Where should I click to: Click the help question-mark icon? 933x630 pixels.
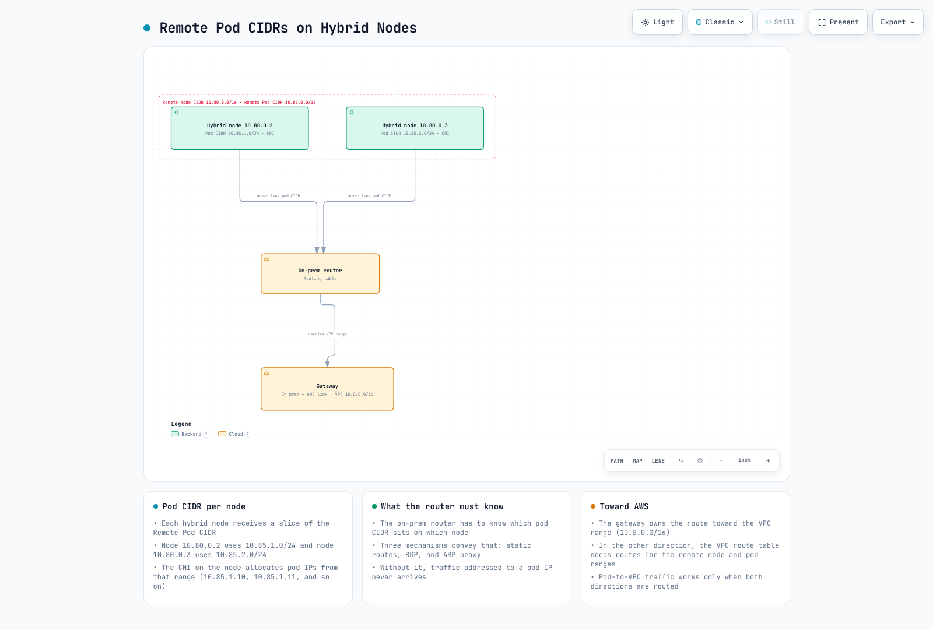point(700,461)
